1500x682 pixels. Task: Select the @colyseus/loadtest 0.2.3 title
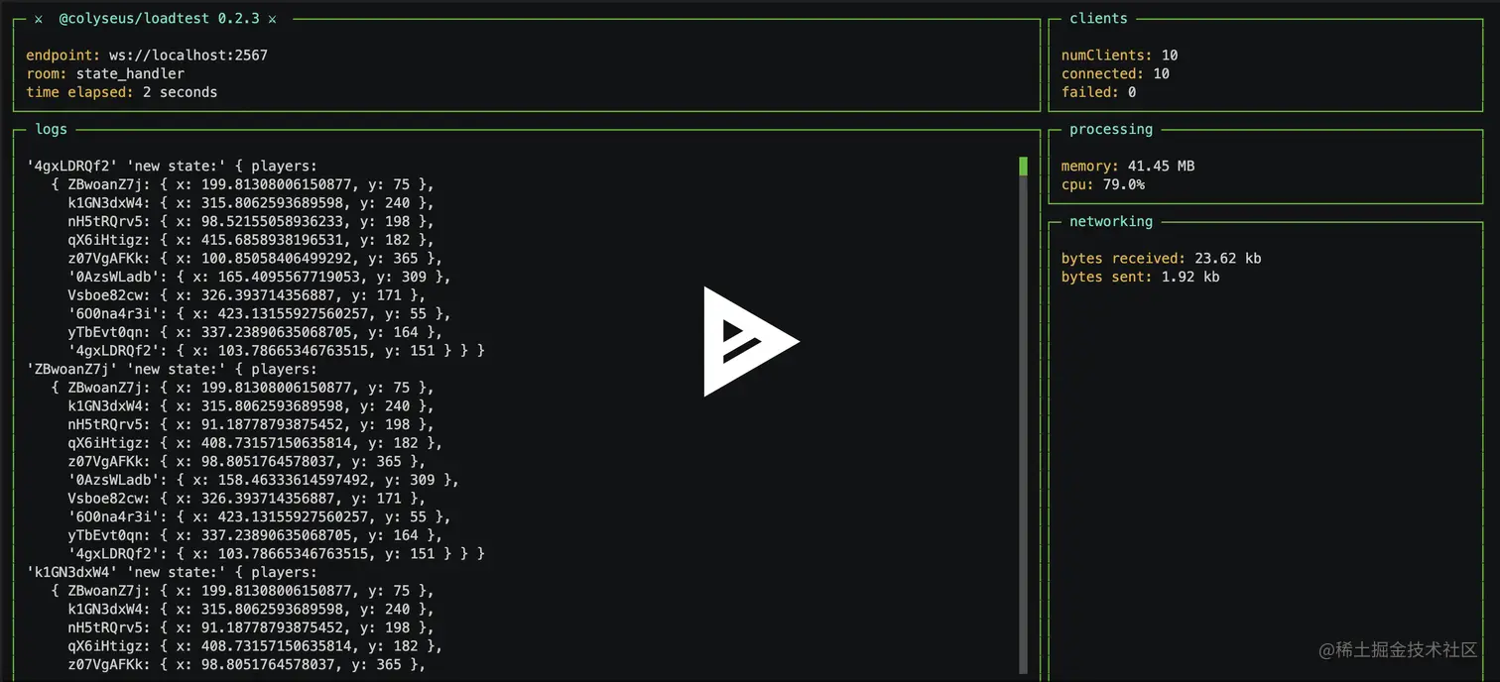pos(159,17)
